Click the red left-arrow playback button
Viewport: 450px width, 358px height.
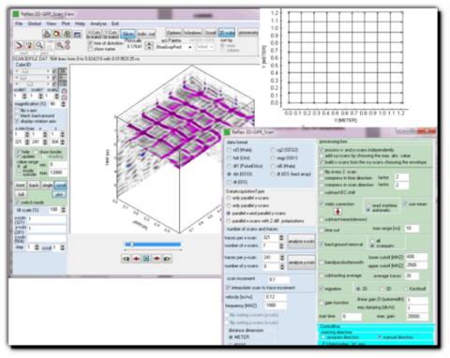[x=136, y=259]
